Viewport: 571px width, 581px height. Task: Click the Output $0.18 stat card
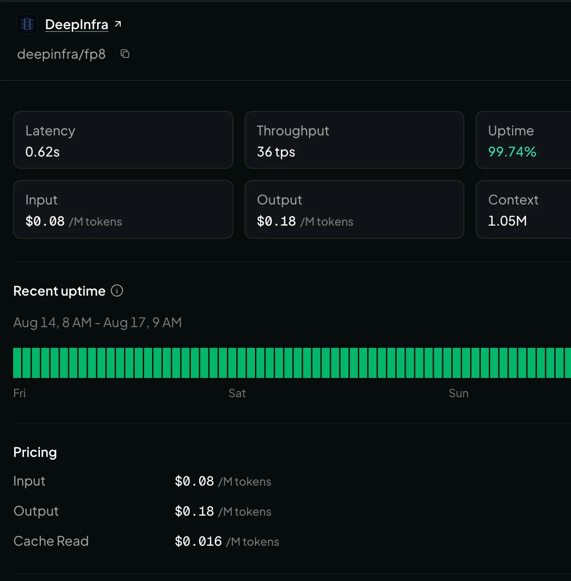click(355, 210)
